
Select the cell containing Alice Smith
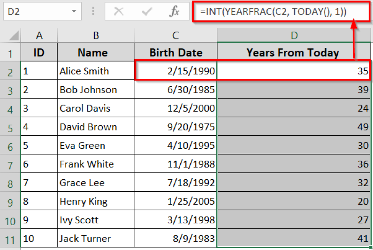pyautogui.click(x=95, y=71)
